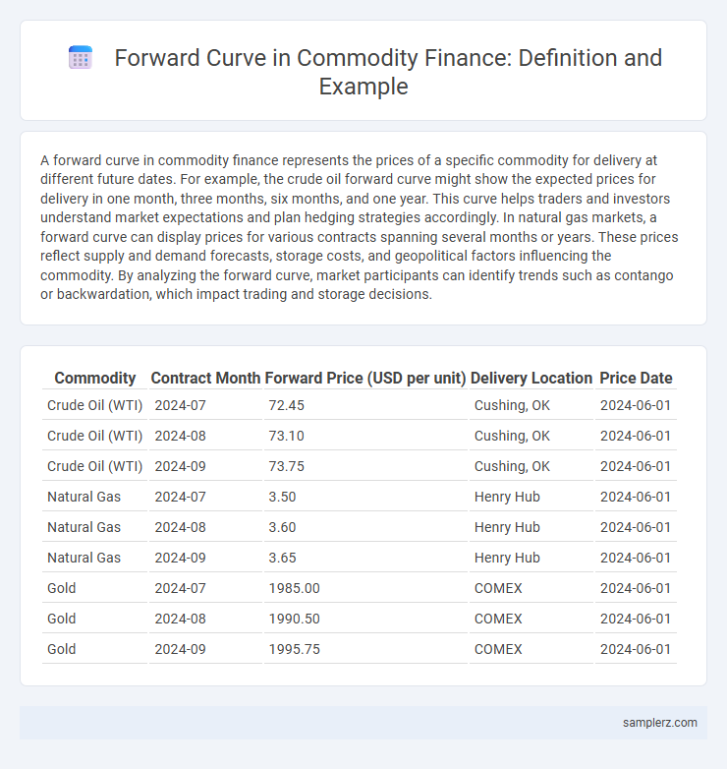Viewport: 727px width, 769px height.
Task: Click Natural Gas in the 3.65 row
Action: coord(84,558)
